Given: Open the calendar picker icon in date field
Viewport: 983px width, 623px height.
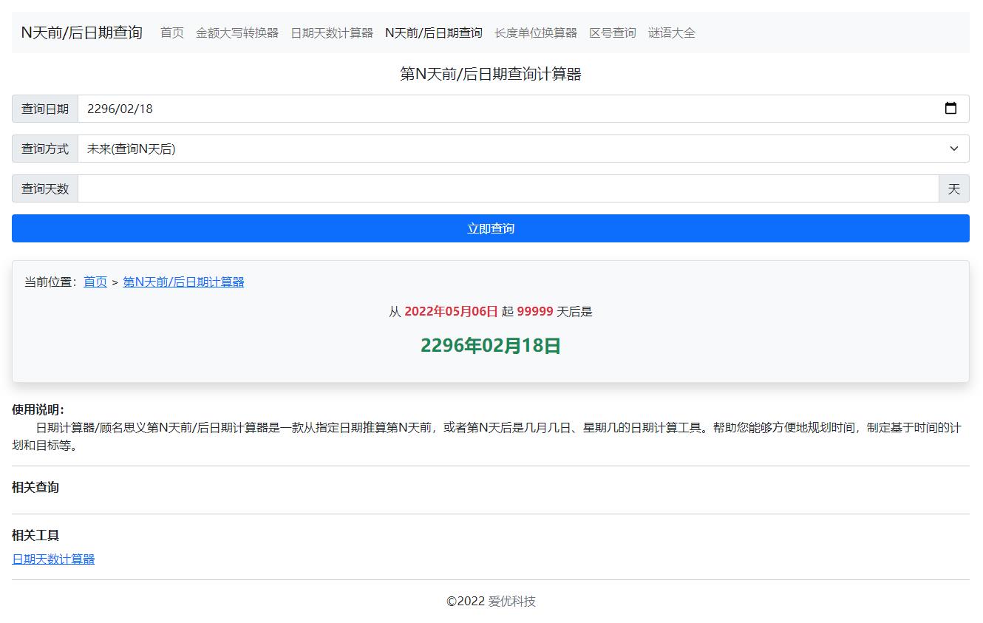Looking at the screenshot, I should 950,109.
